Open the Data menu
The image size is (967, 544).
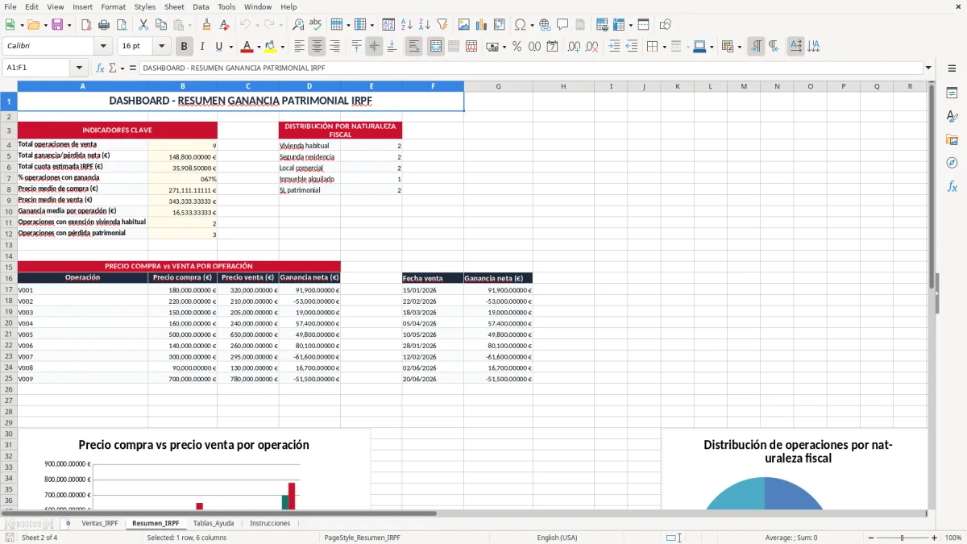[x=201, y=6]
